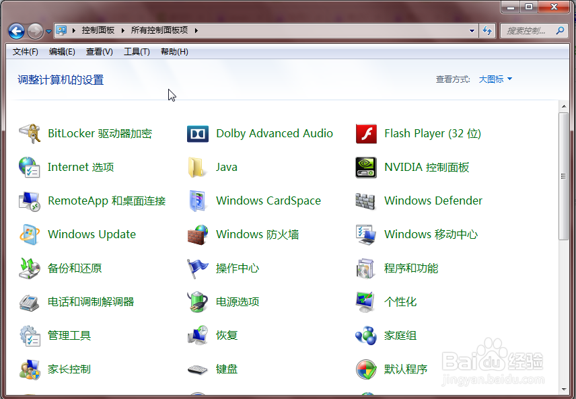The height and width of the screenshot is (399, 576).
Task: Expand the 大图标 view mode dropdown
Action: 495,79
